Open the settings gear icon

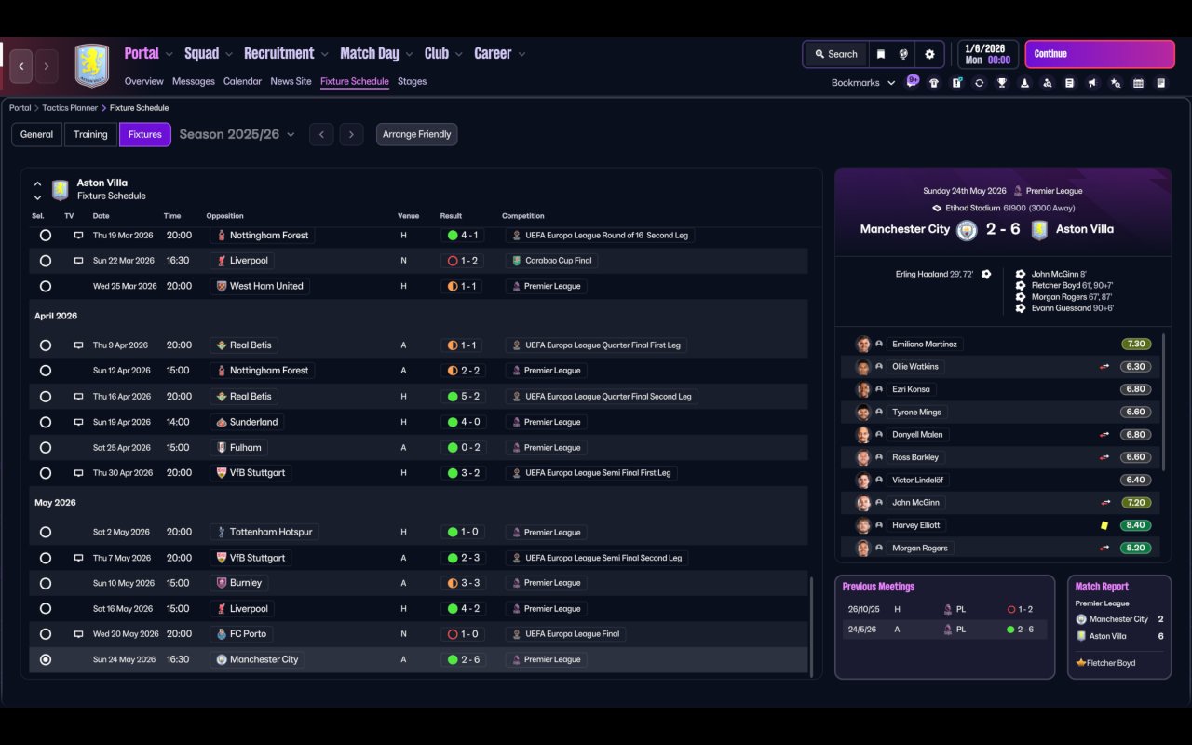[929, 54]
